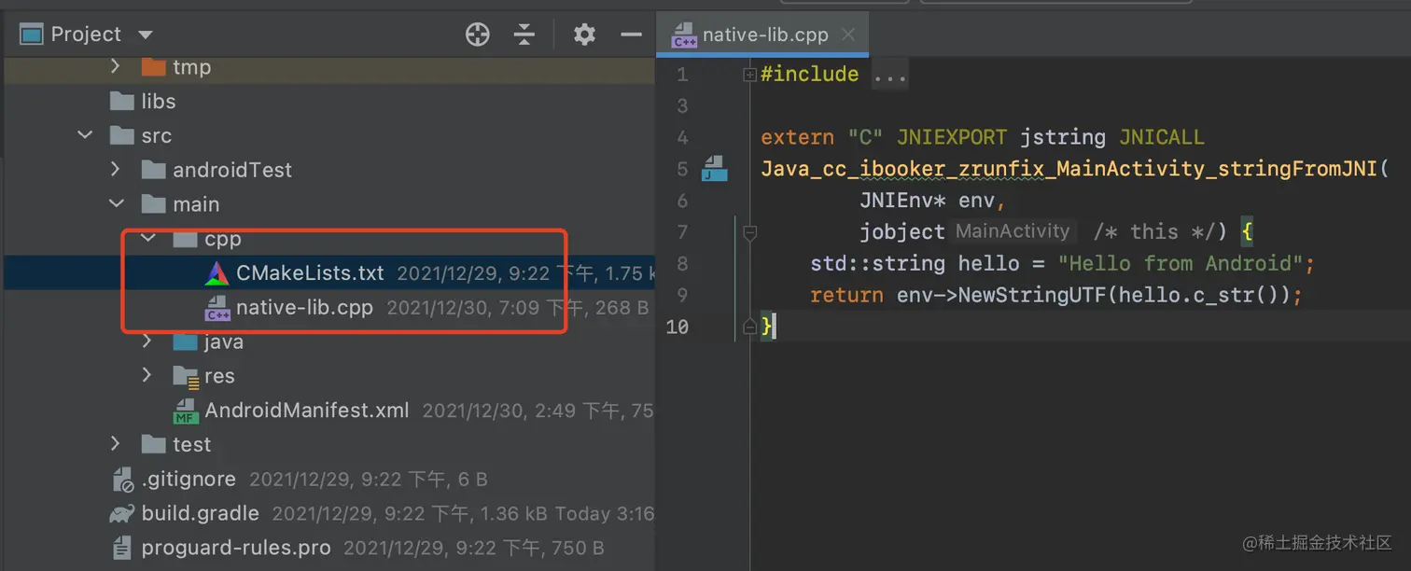Collapse the cpp folder
The height and width of the screenshot is (571, 1411).
coord(148,239)
